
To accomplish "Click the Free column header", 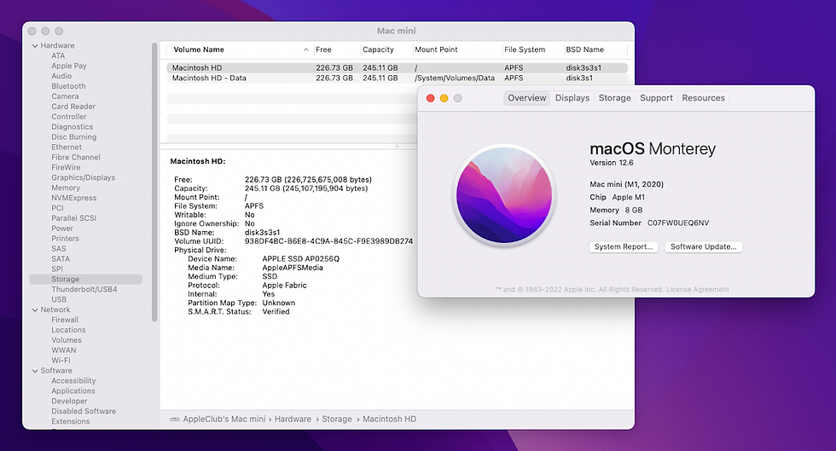I will (323, 49).
